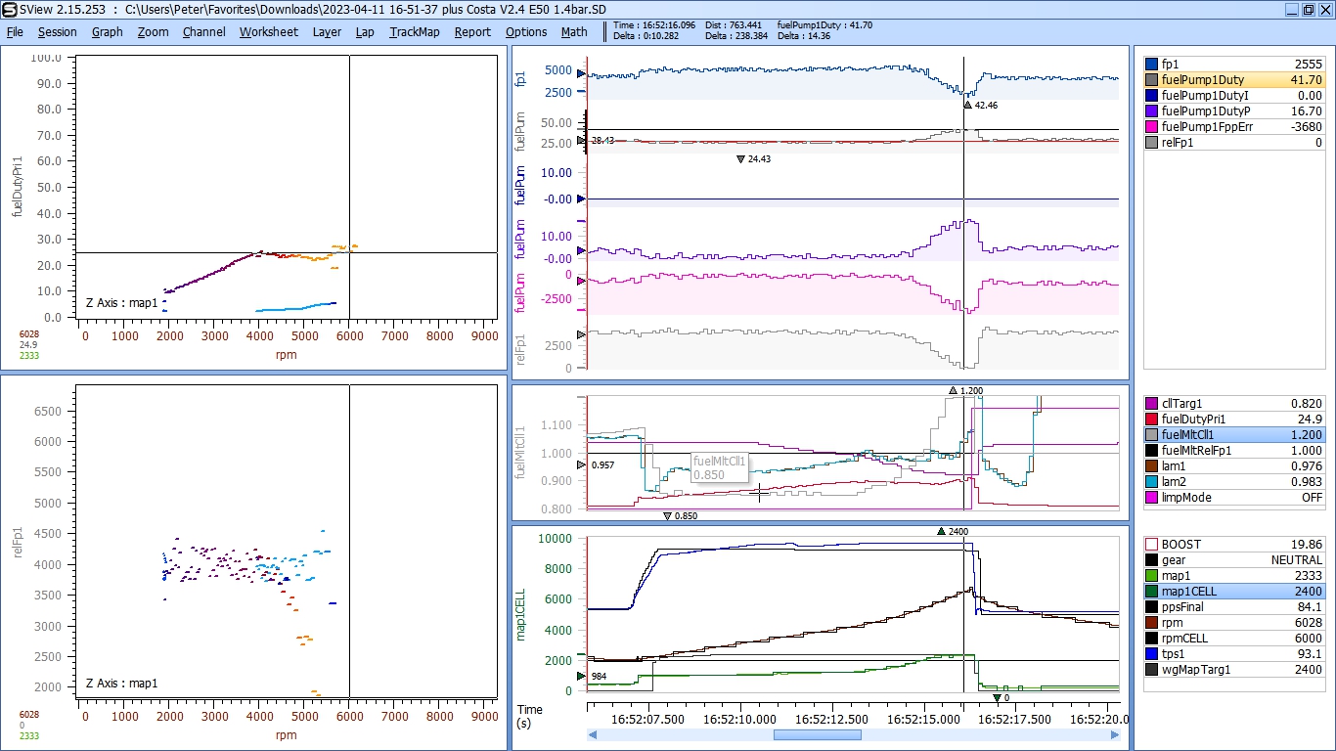Click the BOOST color swatch
Image resolution: width=1336 pixels, height=751 pixels.
coord(1151,545)
